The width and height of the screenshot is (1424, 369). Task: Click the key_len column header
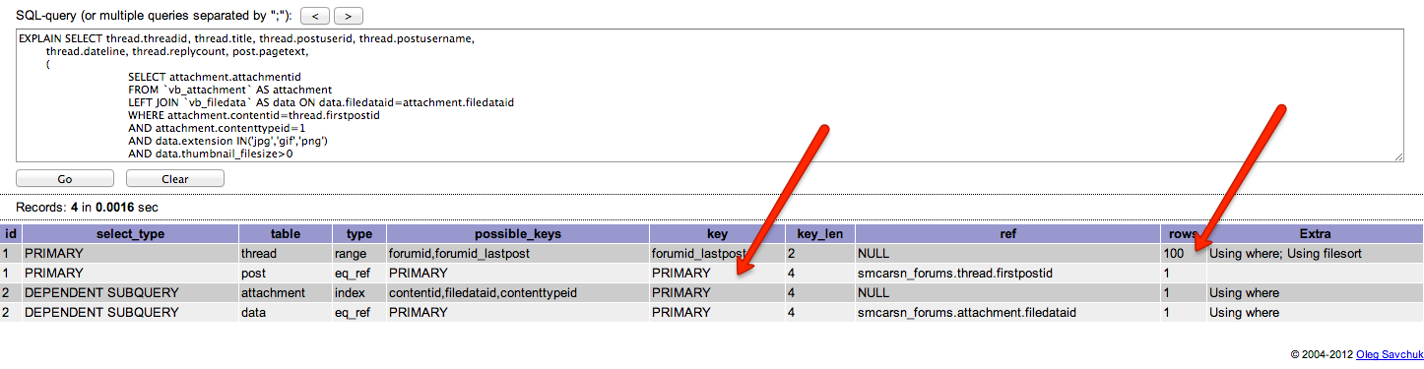pos(819,234)
